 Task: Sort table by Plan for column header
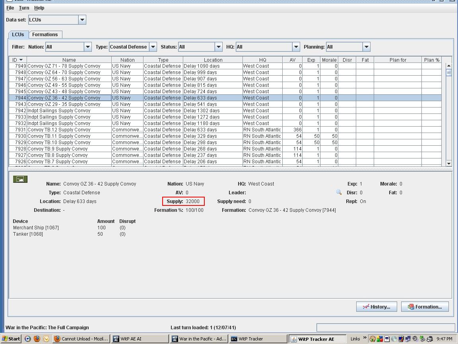[x=398, y=60]
